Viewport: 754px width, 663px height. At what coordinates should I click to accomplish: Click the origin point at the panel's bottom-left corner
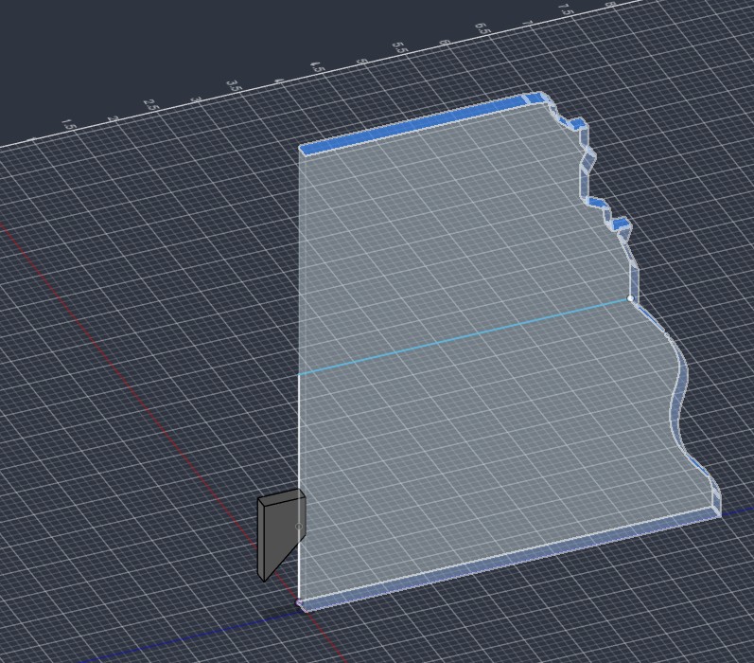click(x=299, y=601)
